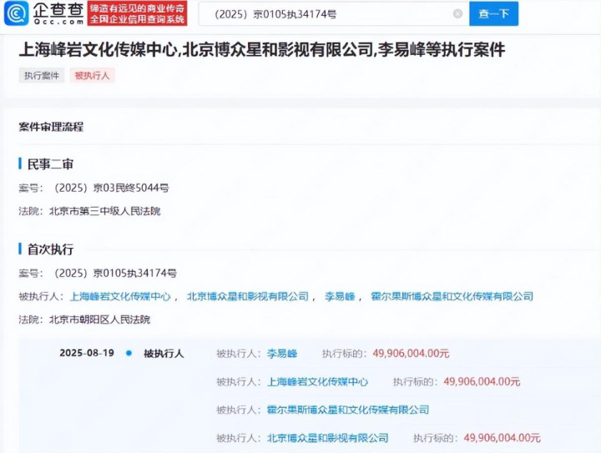Click the blue timeline dot beside 2025-08-19
Image resolution: width=601 pixels, height=453 pixels.
click(129, 353)
